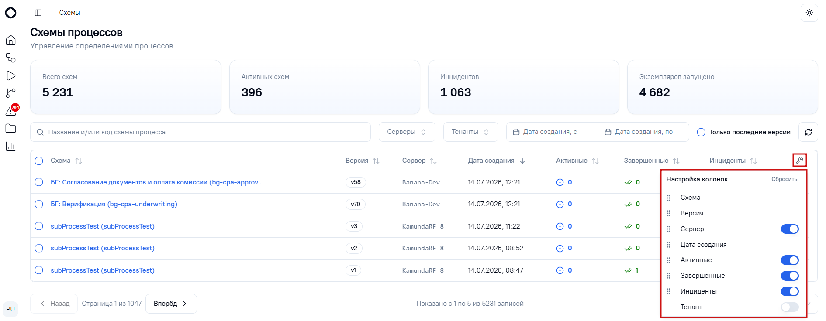Open the play instances sidebar icon
The height and width of the screenshot is (321, 826).
coord(11,75)
